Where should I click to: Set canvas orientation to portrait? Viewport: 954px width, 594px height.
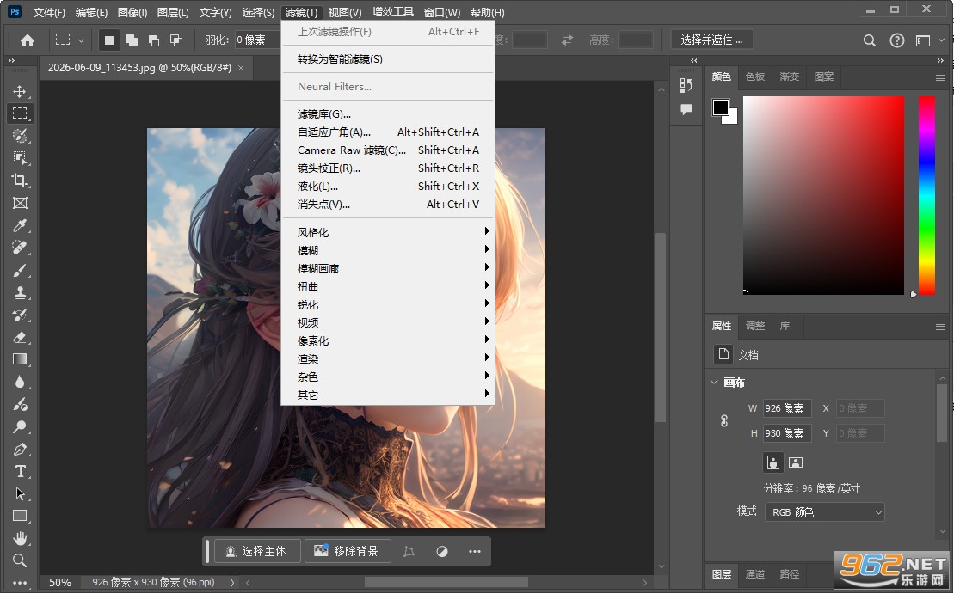pos(772,462)
